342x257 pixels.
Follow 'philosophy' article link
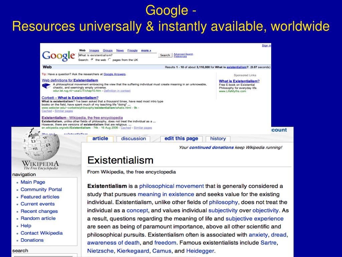pos(223,202)
